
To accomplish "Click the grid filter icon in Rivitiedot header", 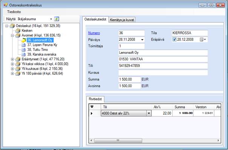I will 92,107.
